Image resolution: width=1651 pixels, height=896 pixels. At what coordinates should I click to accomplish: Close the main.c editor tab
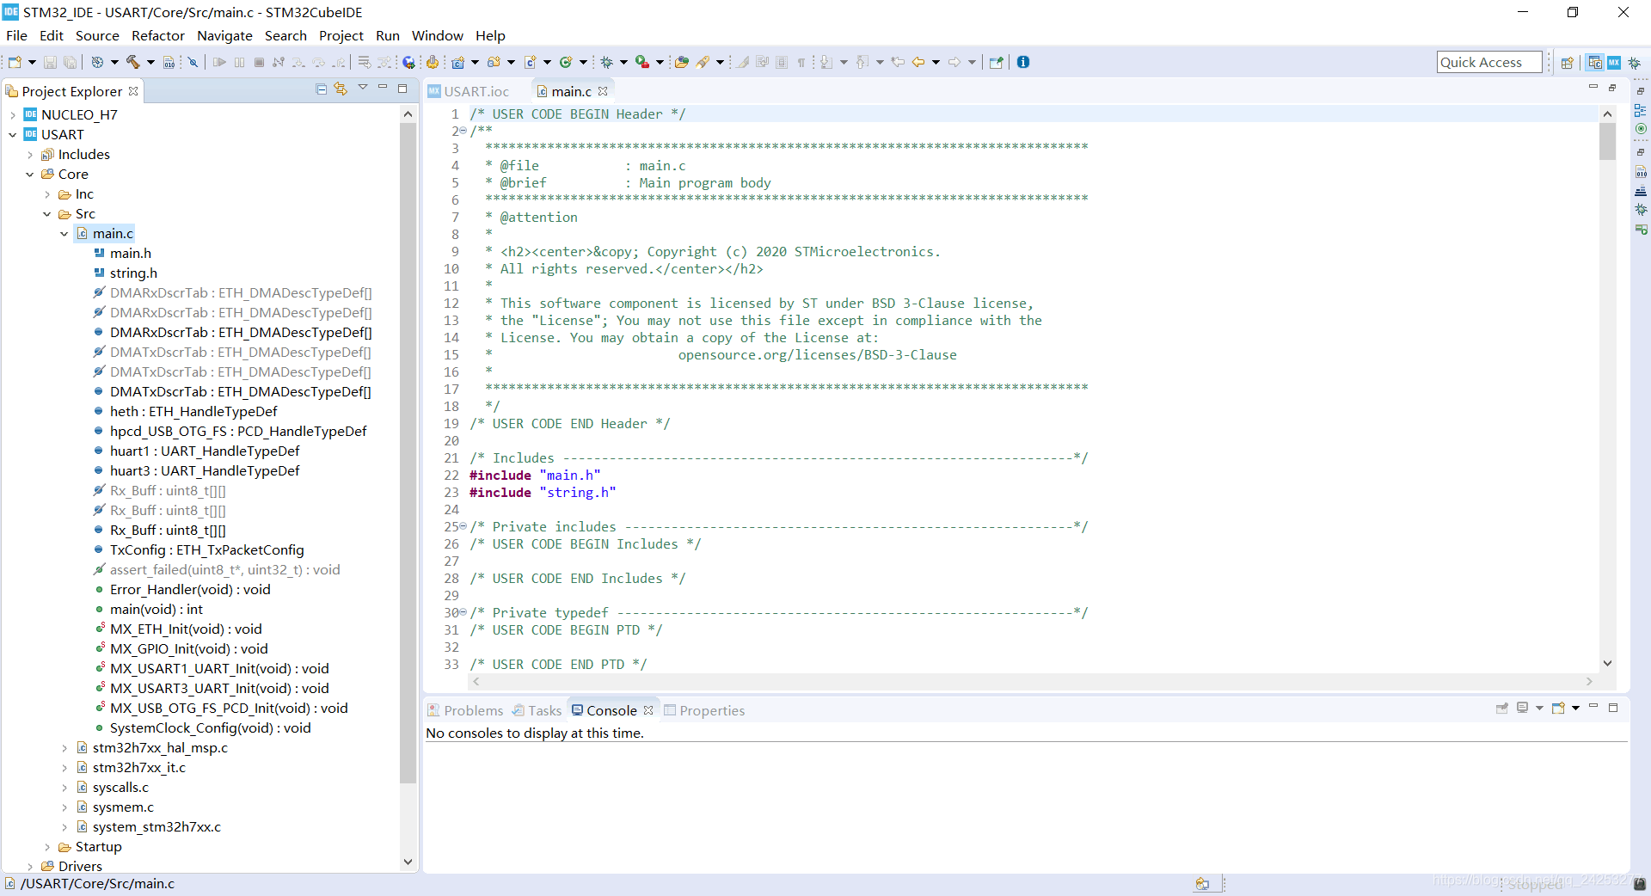(603, 91)
